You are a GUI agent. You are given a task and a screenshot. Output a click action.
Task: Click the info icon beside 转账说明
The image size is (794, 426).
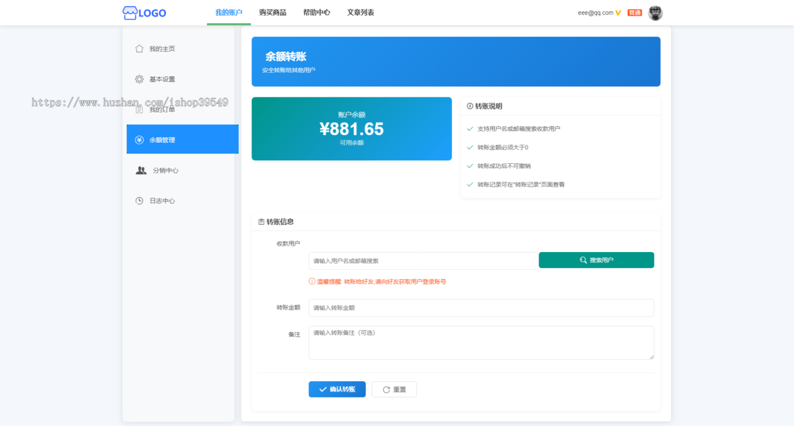(x=470, y=106)
